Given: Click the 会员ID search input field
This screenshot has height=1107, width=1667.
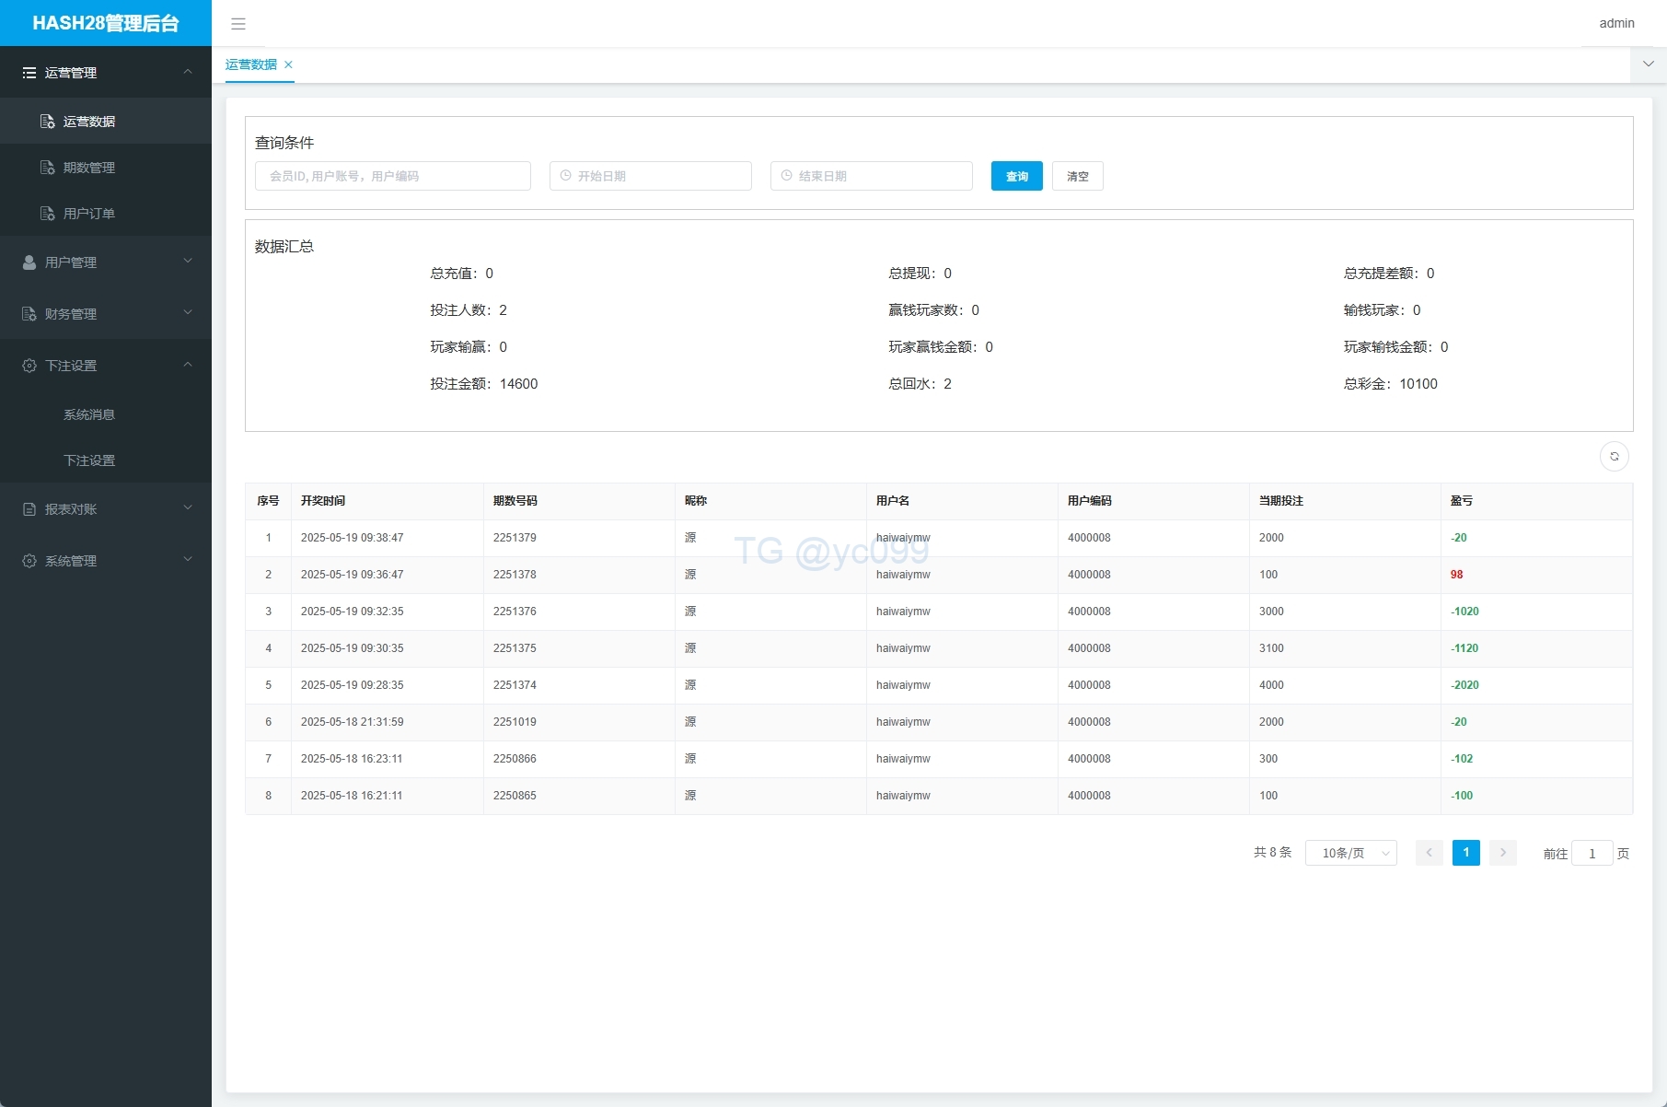Looking at the screenshot, I should tap(393, 176).
